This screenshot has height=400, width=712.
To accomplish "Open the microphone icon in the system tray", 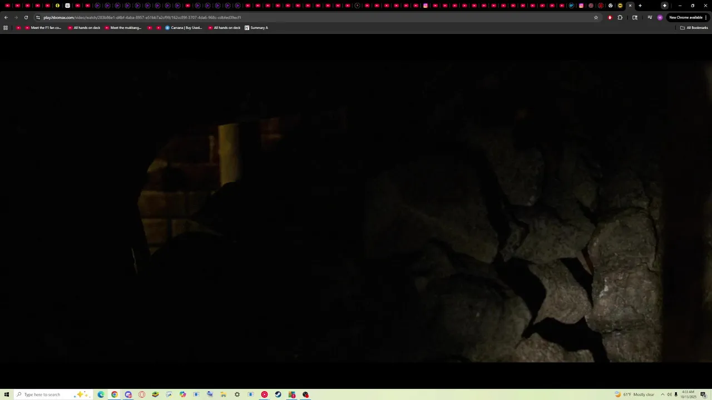I will 676,394.
